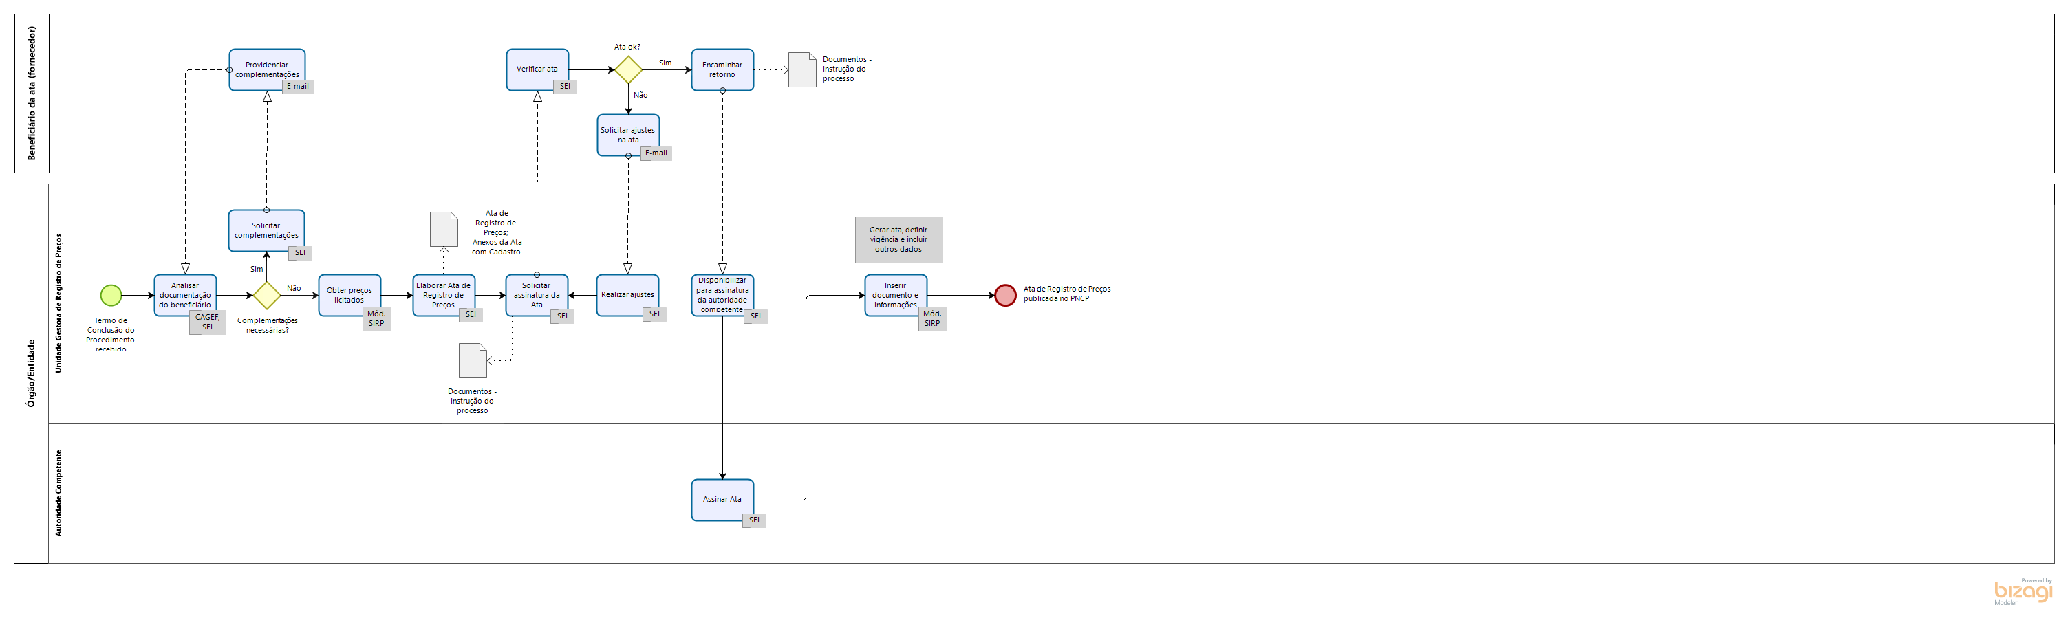Click the 'Inserir documento e informações' task

895,294
